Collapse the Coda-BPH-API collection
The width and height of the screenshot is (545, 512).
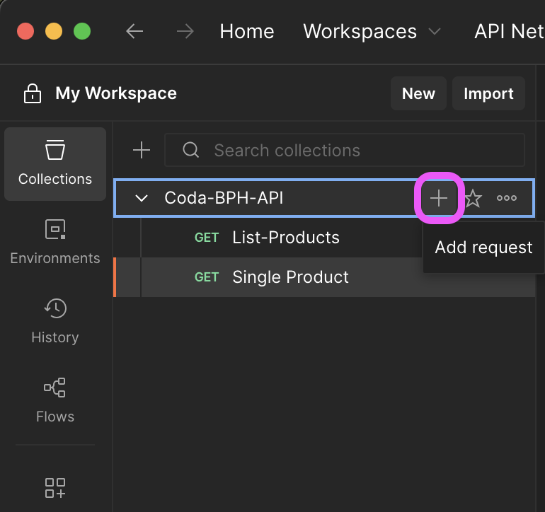click(x=142, y=199)
